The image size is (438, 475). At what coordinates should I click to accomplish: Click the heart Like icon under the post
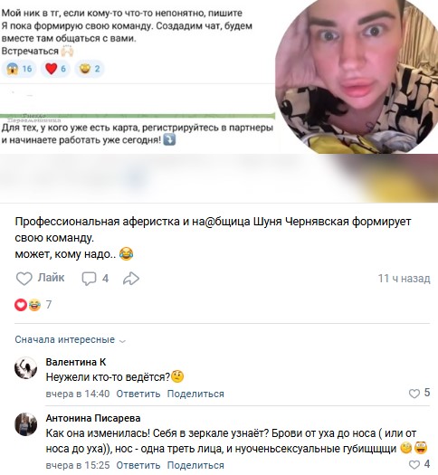(24, 279)
